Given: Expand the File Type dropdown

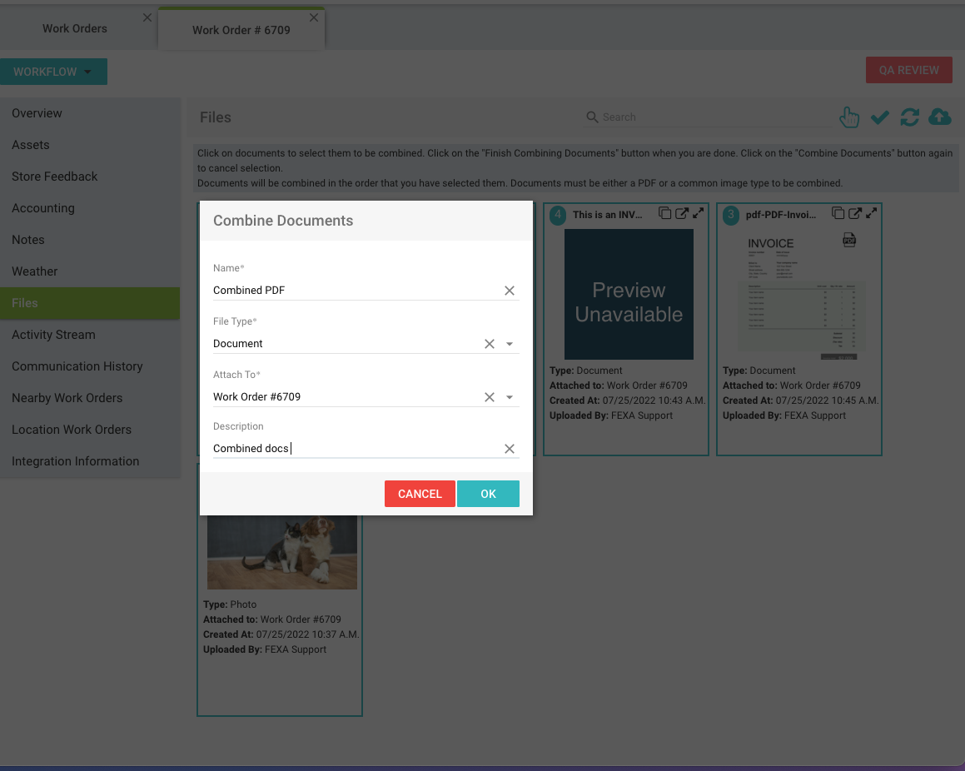Looking at the screenshot, I should tap(510, 344).
